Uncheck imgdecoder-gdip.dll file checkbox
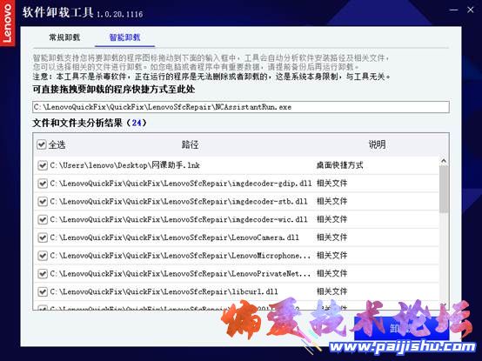The width and height of the screenshot is (482, 361). click(43, 184)
